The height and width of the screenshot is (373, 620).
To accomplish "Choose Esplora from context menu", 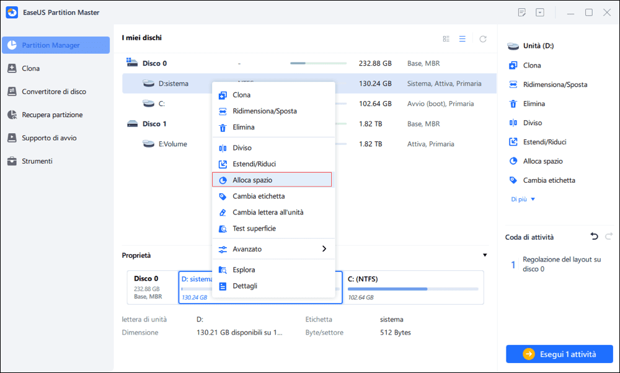I will tap(273, 270).
